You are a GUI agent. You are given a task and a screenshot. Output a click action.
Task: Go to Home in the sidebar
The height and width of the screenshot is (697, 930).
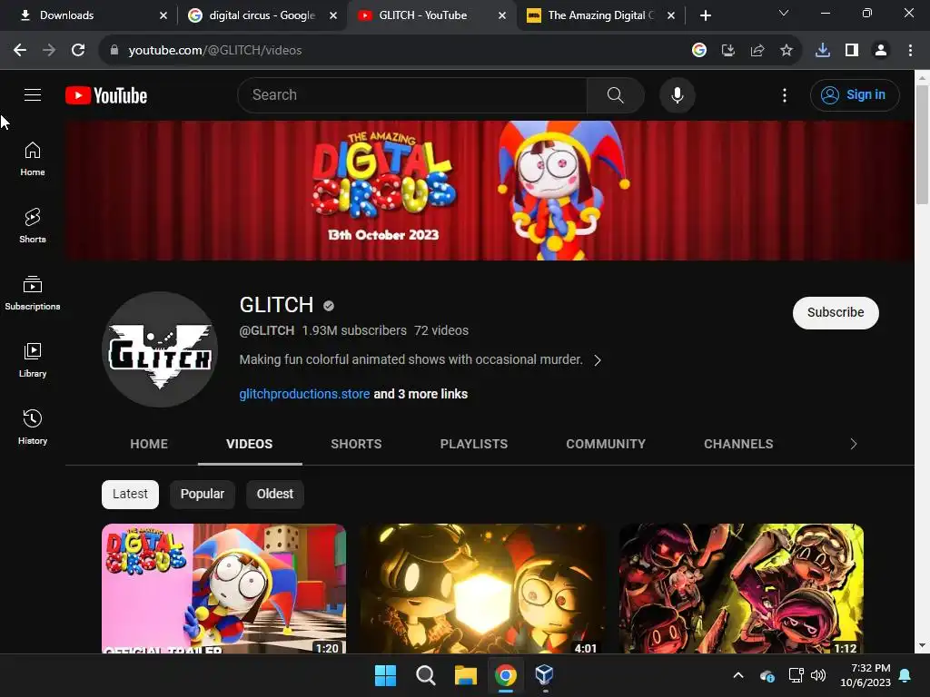tap(33, 159)
